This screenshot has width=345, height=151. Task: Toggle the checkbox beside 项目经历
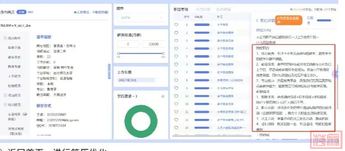[5, 95]
